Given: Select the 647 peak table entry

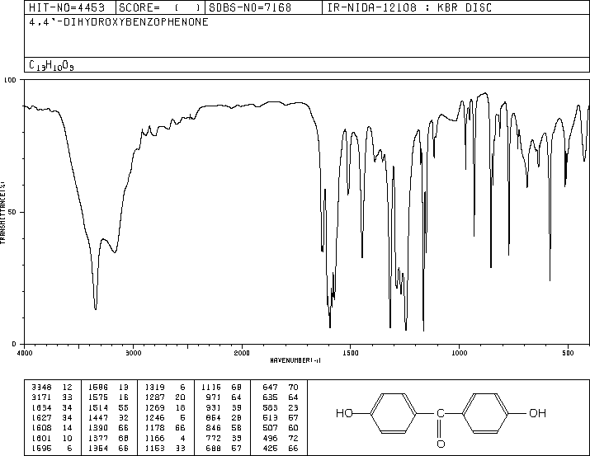Looking at the screenshot, I should pos(281,388).
